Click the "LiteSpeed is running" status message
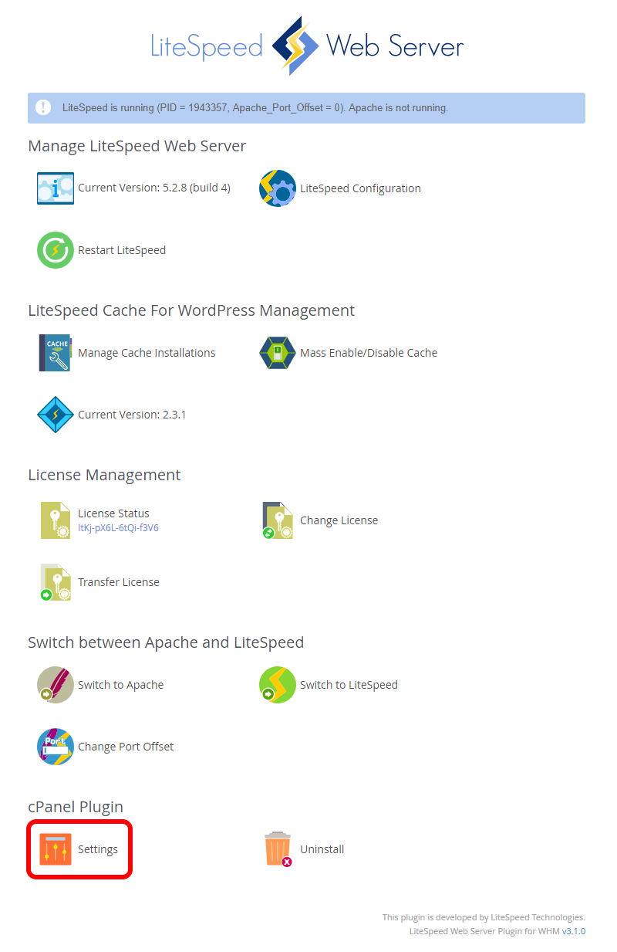Screen dimensions: 617x952 (x=255, y=108)
